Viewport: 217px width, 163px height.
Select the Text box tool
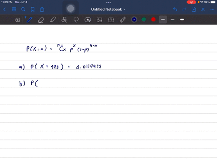pos(111,20)
